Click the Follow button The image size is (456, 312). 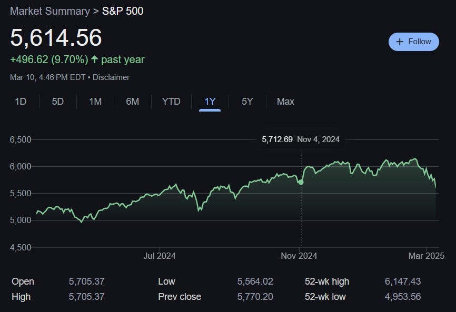click(413, 42)
